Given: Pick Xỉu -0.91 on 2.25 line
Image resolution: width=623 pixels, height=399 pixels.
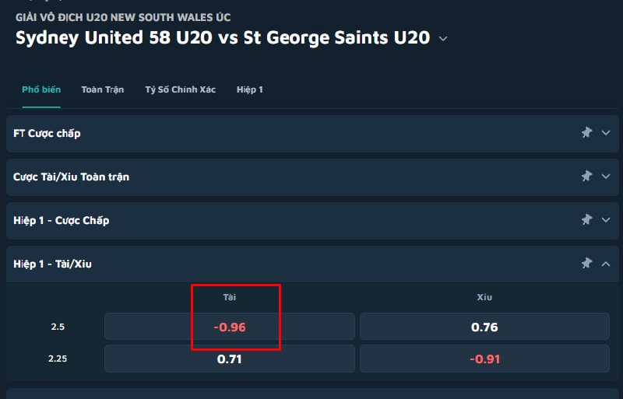Looking at the screenshot, I should pos(484,359).
